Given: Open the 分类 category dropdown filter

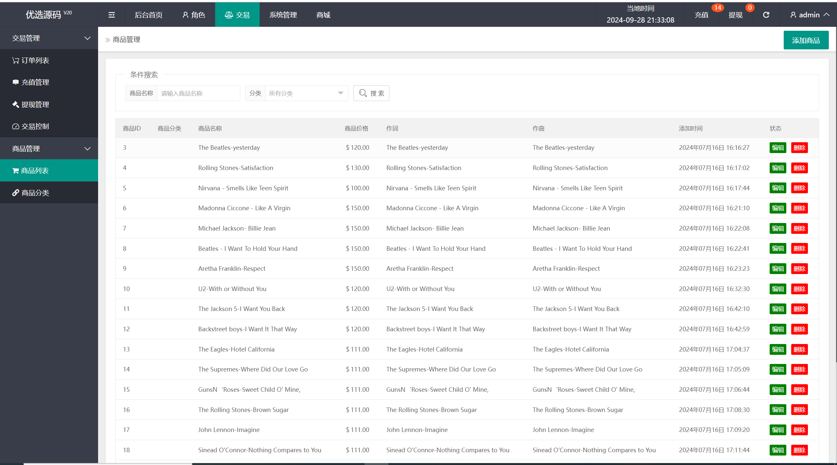Looking at the screenshot, I should [303, 93].
